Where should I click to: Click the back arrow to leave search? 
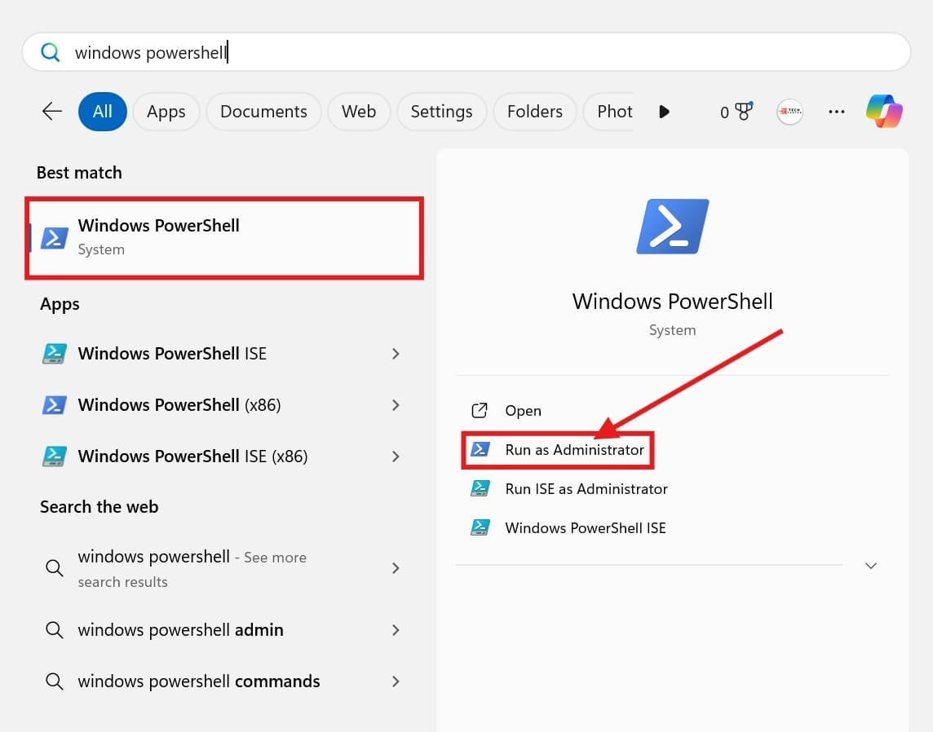point(51,112)
